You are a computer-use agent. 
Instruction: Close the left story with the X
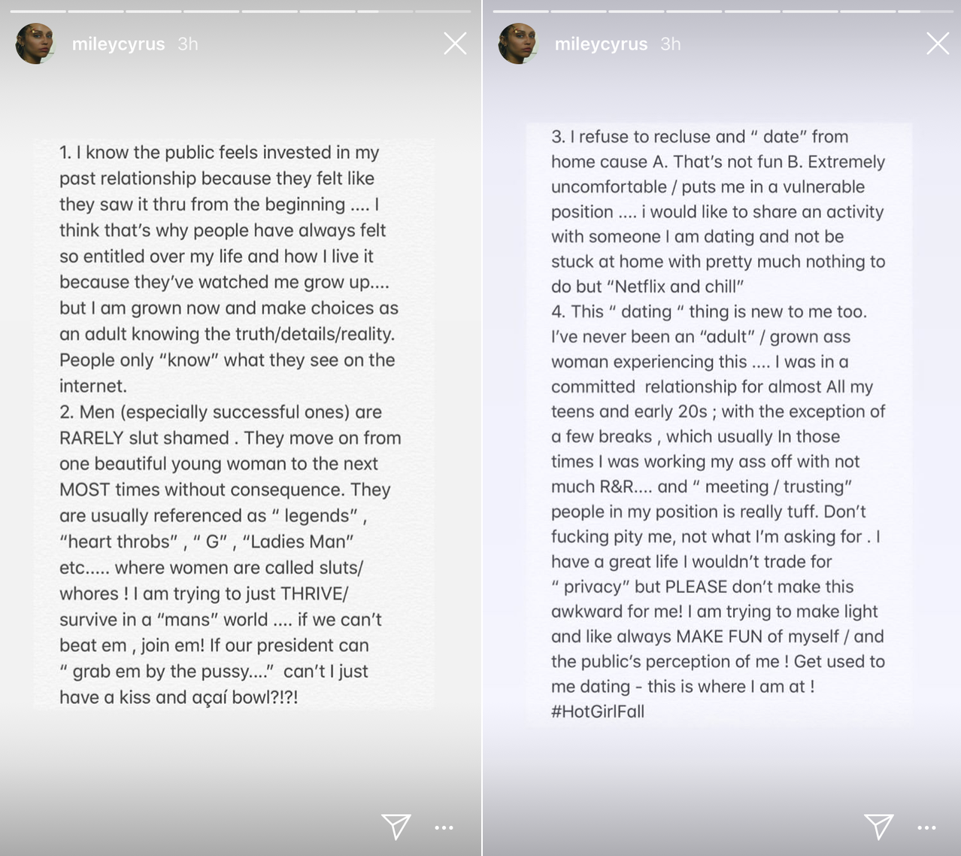click(x=455, y=44)
